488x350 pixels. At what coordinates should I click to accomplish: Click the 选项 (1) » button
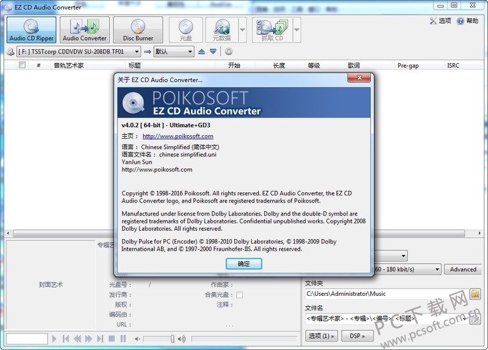tap(321, 336)
